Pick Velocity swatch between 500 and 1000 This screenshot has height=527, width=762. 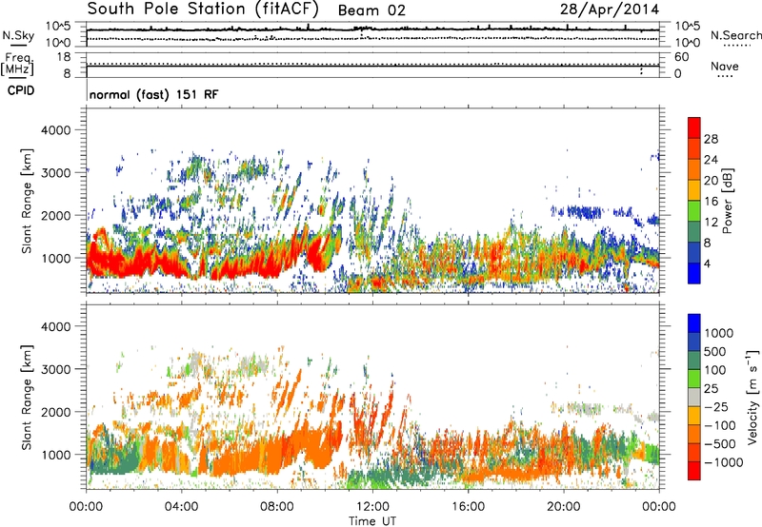tap(694, 342)
